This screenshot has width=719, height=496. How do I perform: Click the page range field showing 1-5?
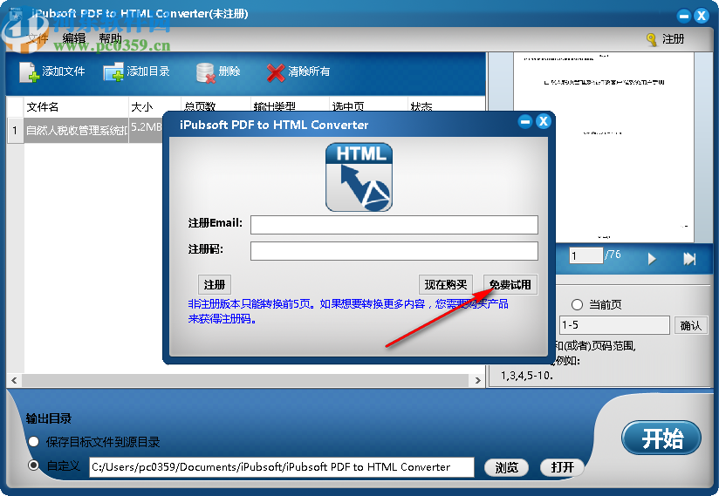(x=614, y=325)
